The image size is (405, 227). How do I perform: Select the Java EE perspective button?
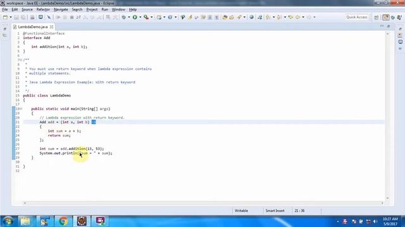(386, 18)
